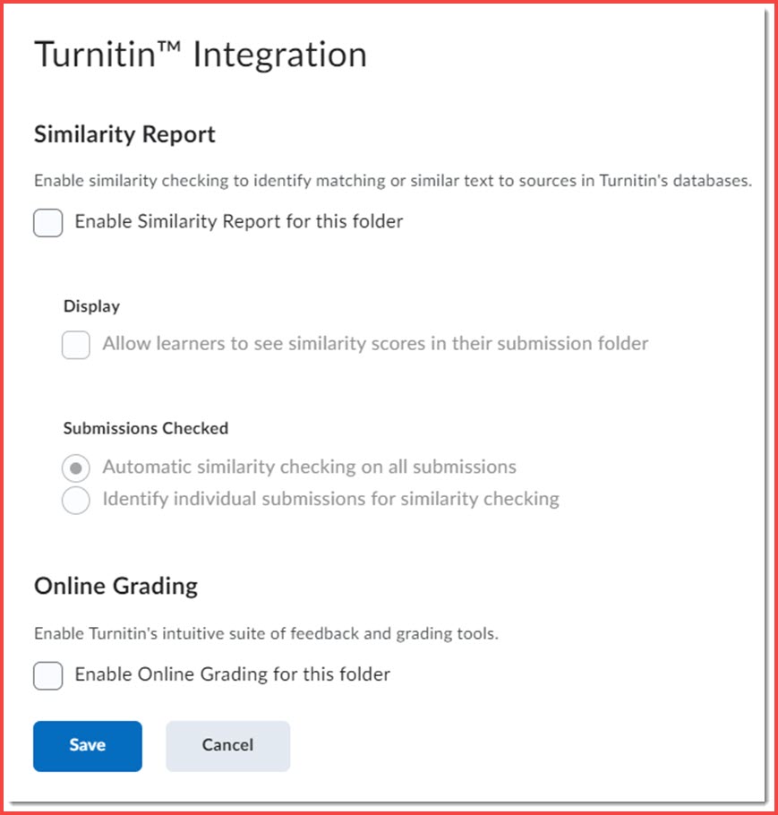Click the Similarity Report section heading
Image resolution: width=778 pixels, height=815 pixels.
pos(124,134)
